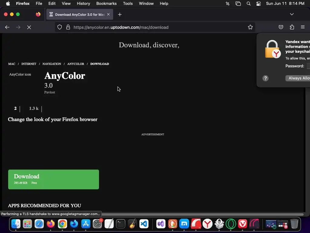The width and height of the screenshot is (310, 233).
Task: Open a new browser tab
Action: click(120, 15)
